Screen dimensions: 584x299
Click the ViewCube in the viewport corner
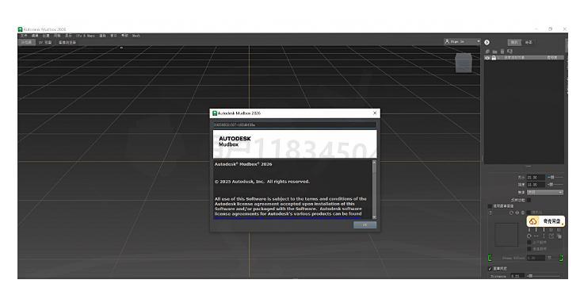[464, 63]
